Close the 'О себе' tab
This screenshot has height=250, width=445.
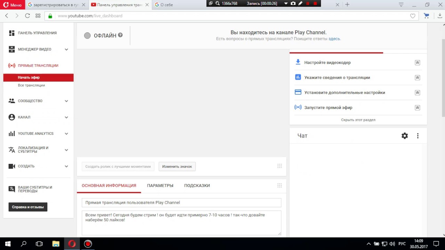338,5
